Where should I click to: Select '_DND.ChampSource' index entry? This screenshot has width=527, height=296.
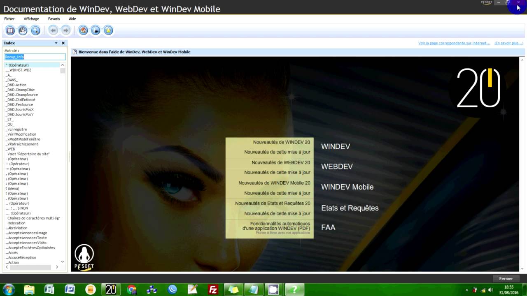pos(21,95)
